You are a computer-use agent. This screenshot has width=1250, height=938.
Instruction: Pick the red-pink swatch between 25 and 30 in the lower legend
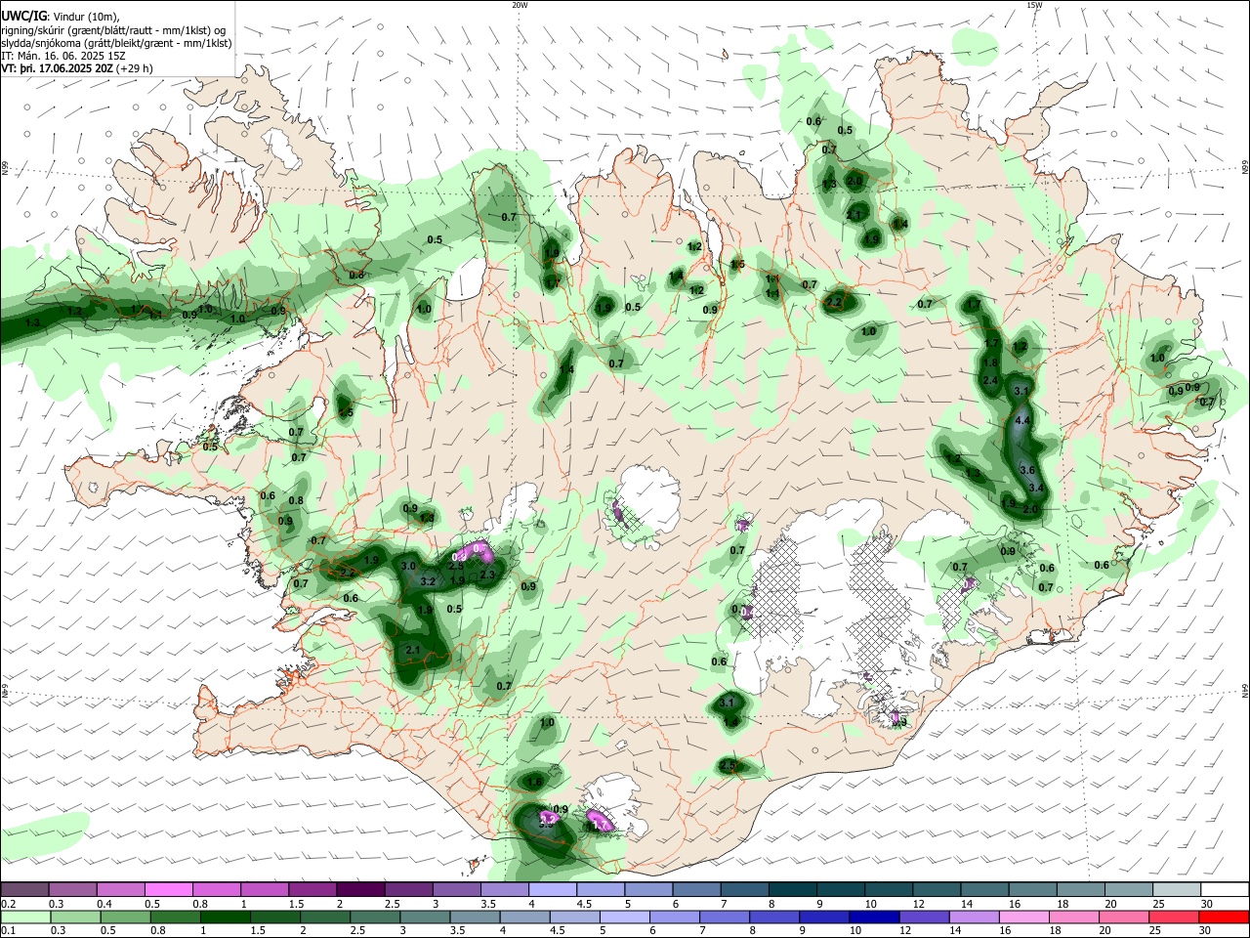pyautogui.click(x=1174, y=917)
